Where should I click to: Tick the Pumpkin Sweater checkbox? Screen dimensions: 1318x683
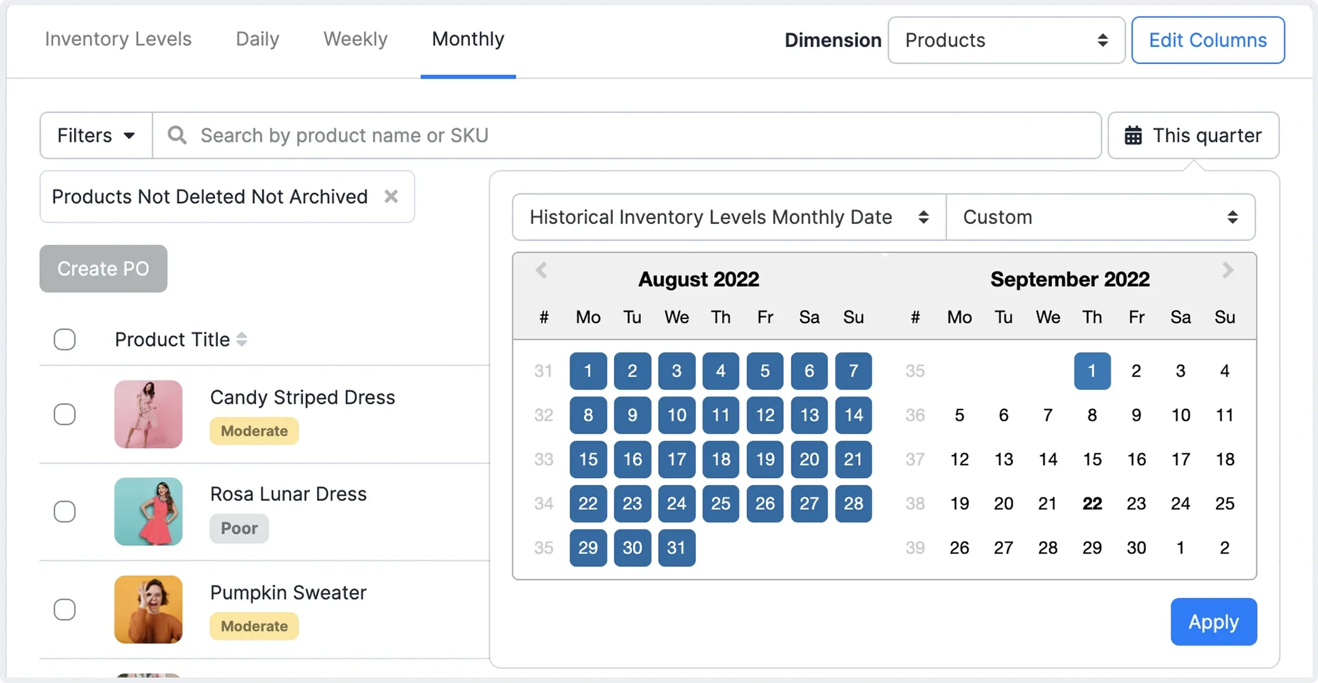click(x=65, y=609)
